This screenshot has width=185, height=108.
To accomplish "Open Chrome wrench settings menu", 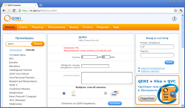I will (x=181, y=11).
